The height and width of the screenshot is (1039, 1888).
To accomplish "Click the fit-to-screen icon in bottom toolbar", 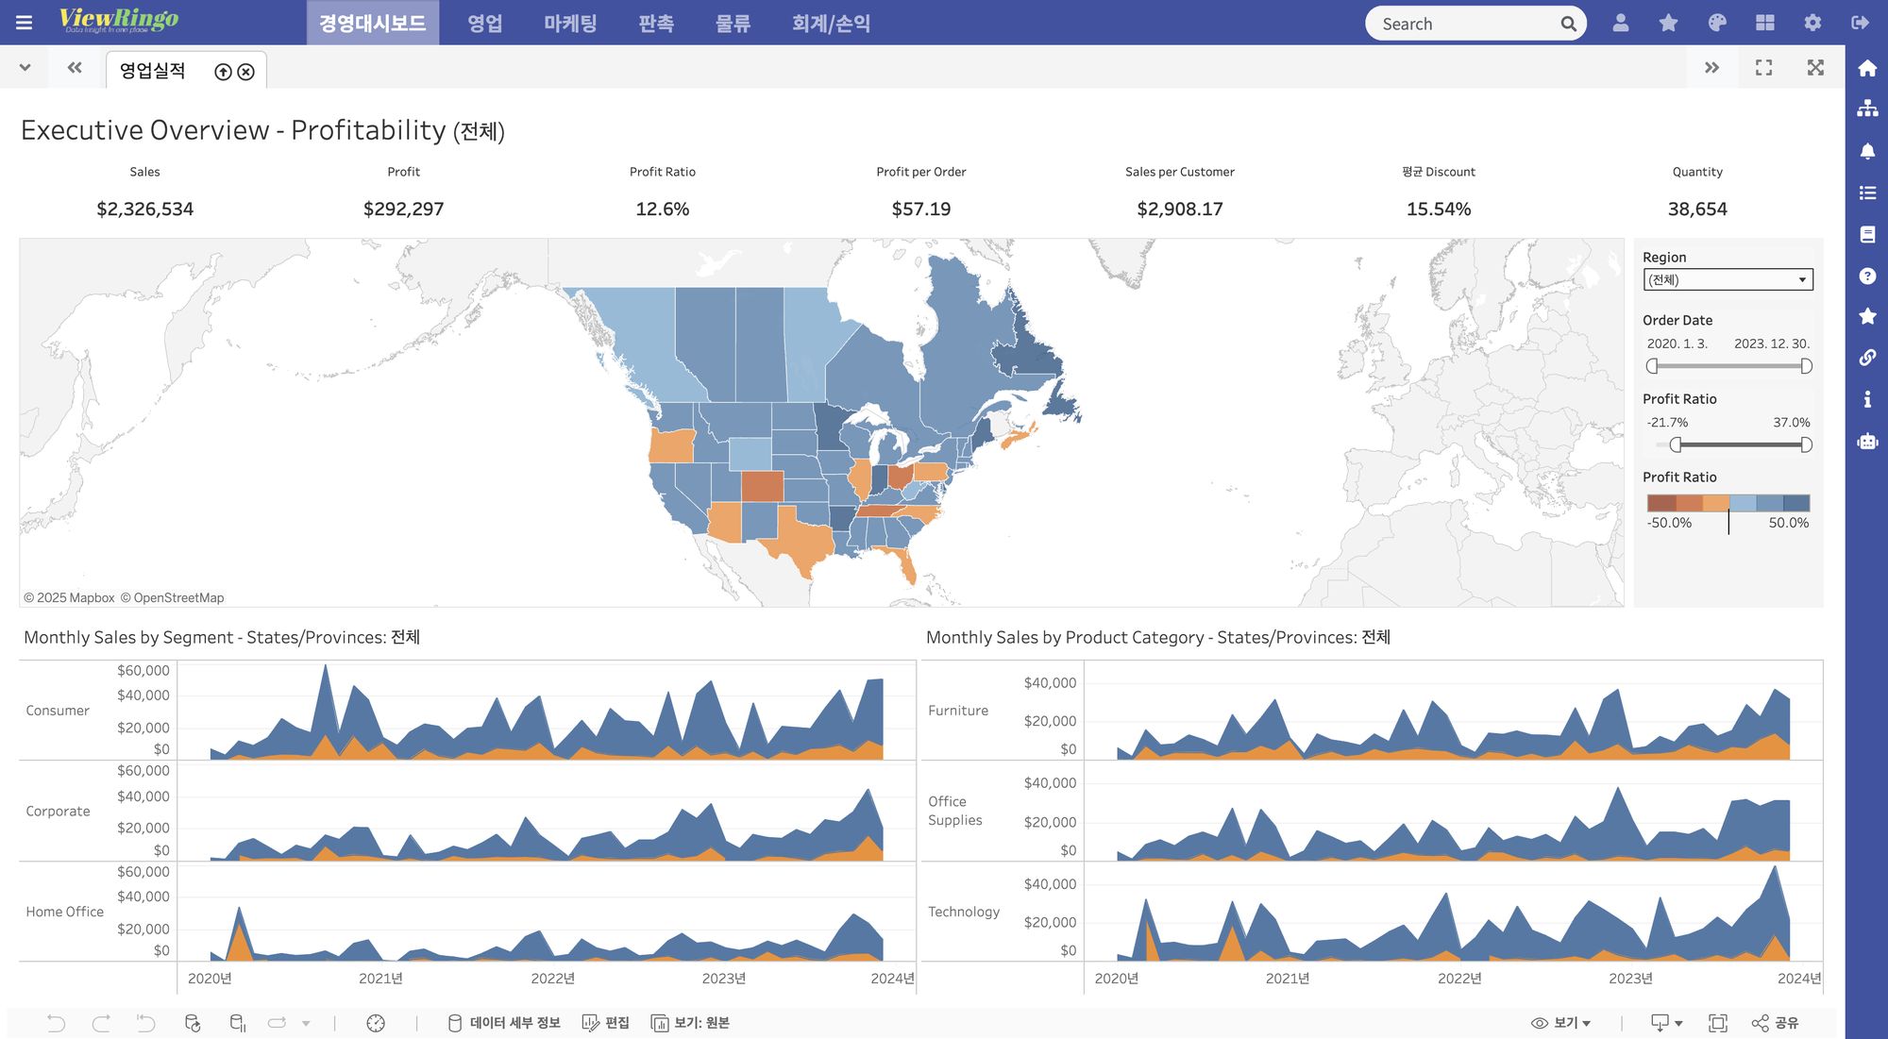I will [x=1718, y=1023].
